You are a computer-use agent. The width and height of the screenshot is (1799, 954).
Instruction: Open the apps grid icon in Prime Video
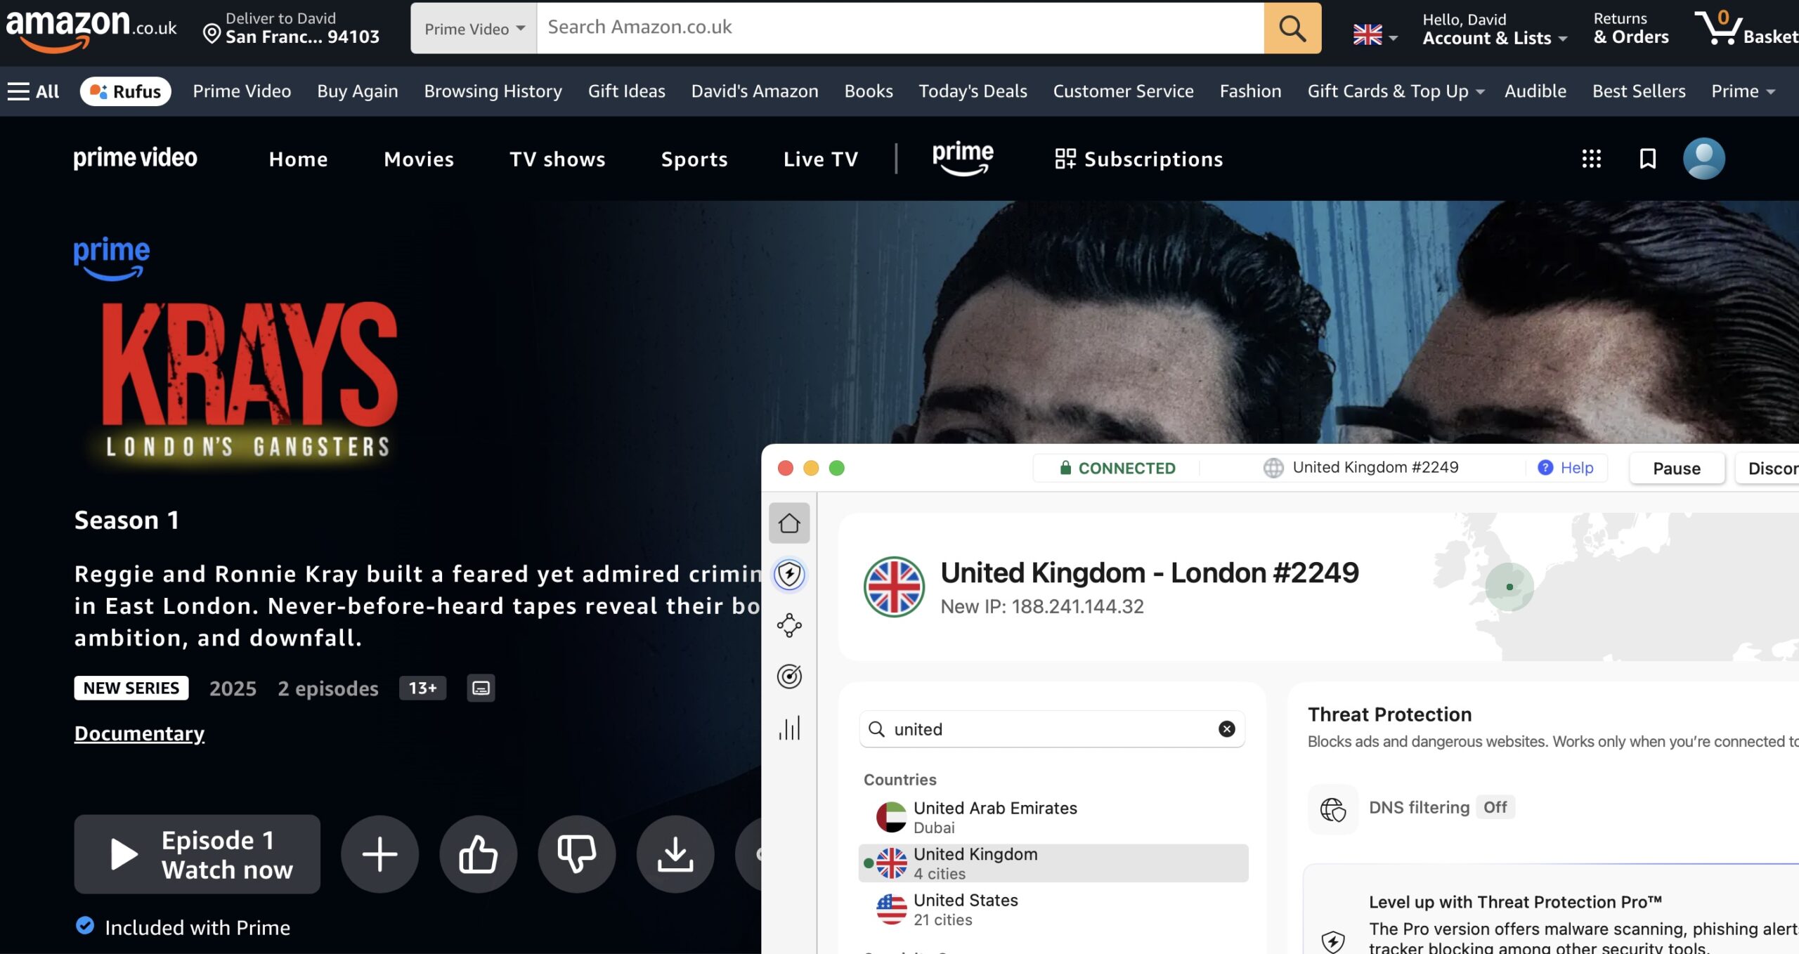pyautogui.click(x=1591, y=159)
